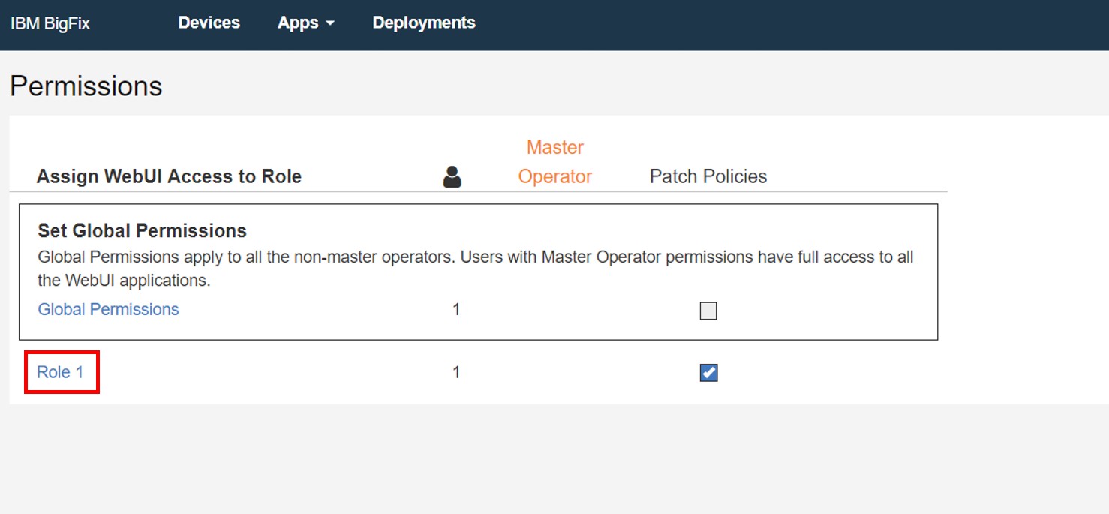Screen dimensions: 1109x514
Task: Click the empty page area below Role 1
Action: point(525,458)
